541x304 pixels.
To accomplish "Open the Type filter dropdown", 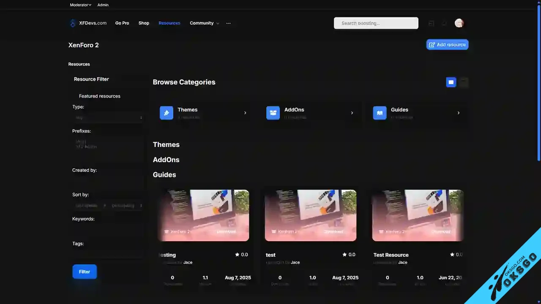I will coord(109,117).
